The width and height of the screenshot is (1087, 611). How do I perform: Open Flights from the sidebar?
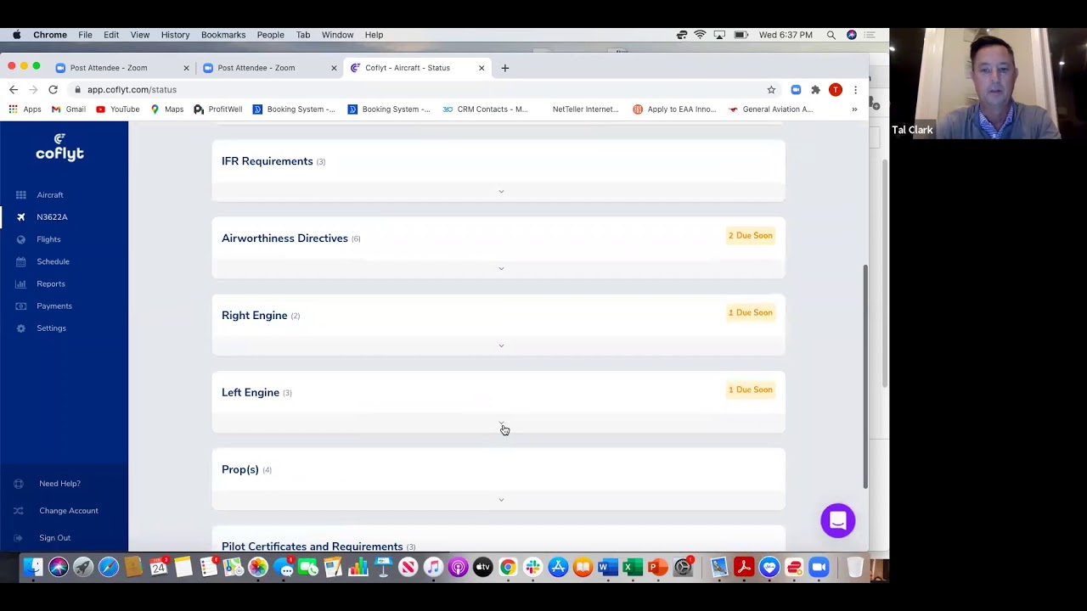48,239
